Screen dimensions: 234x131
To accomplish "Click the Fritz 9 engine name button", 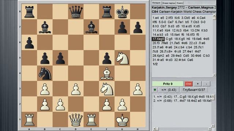I will coord(167,84).
